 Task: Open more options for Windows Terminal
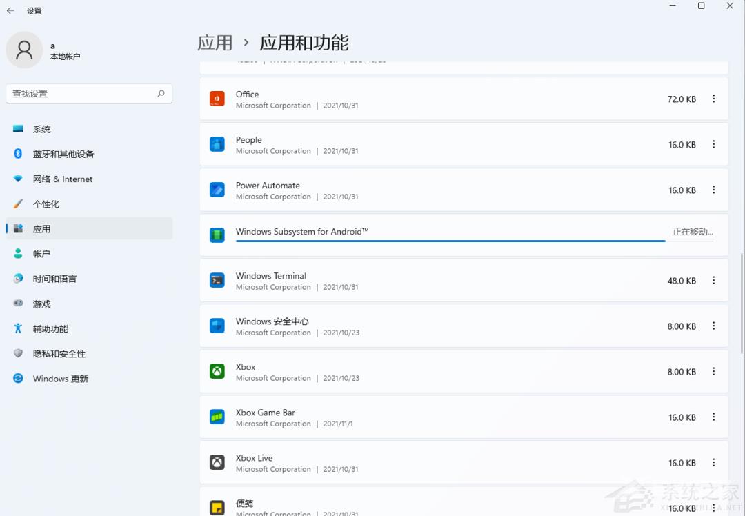(x=713, y=281)
